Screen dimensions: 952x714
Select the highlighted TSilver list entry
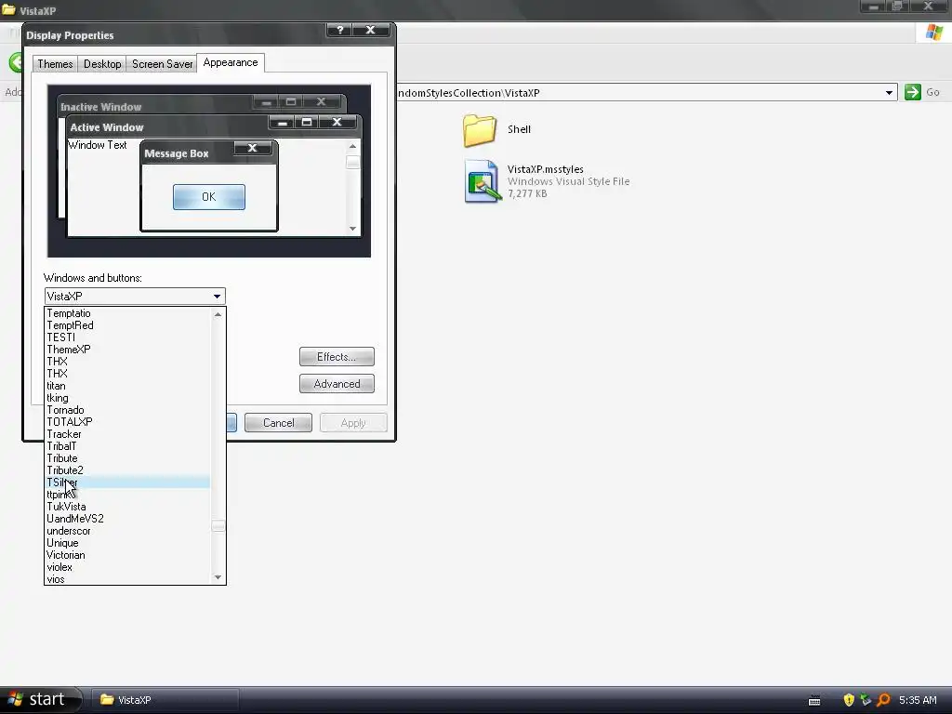[x=128, y=483]
